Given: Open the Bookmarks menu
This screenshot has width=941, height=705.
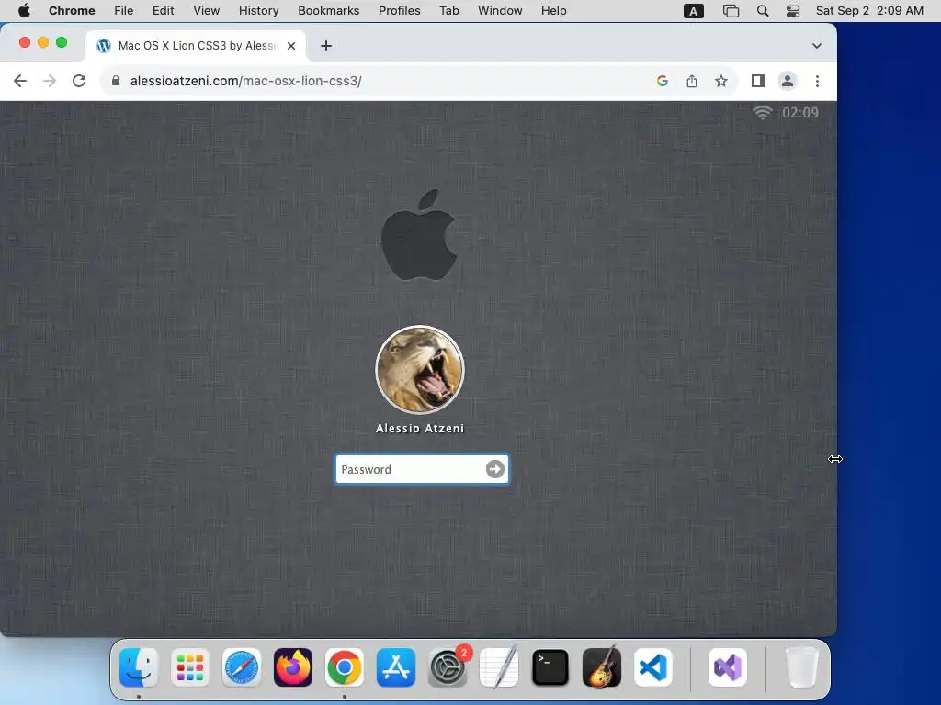Looking at the screenshot, I should (x=328, y=11).
